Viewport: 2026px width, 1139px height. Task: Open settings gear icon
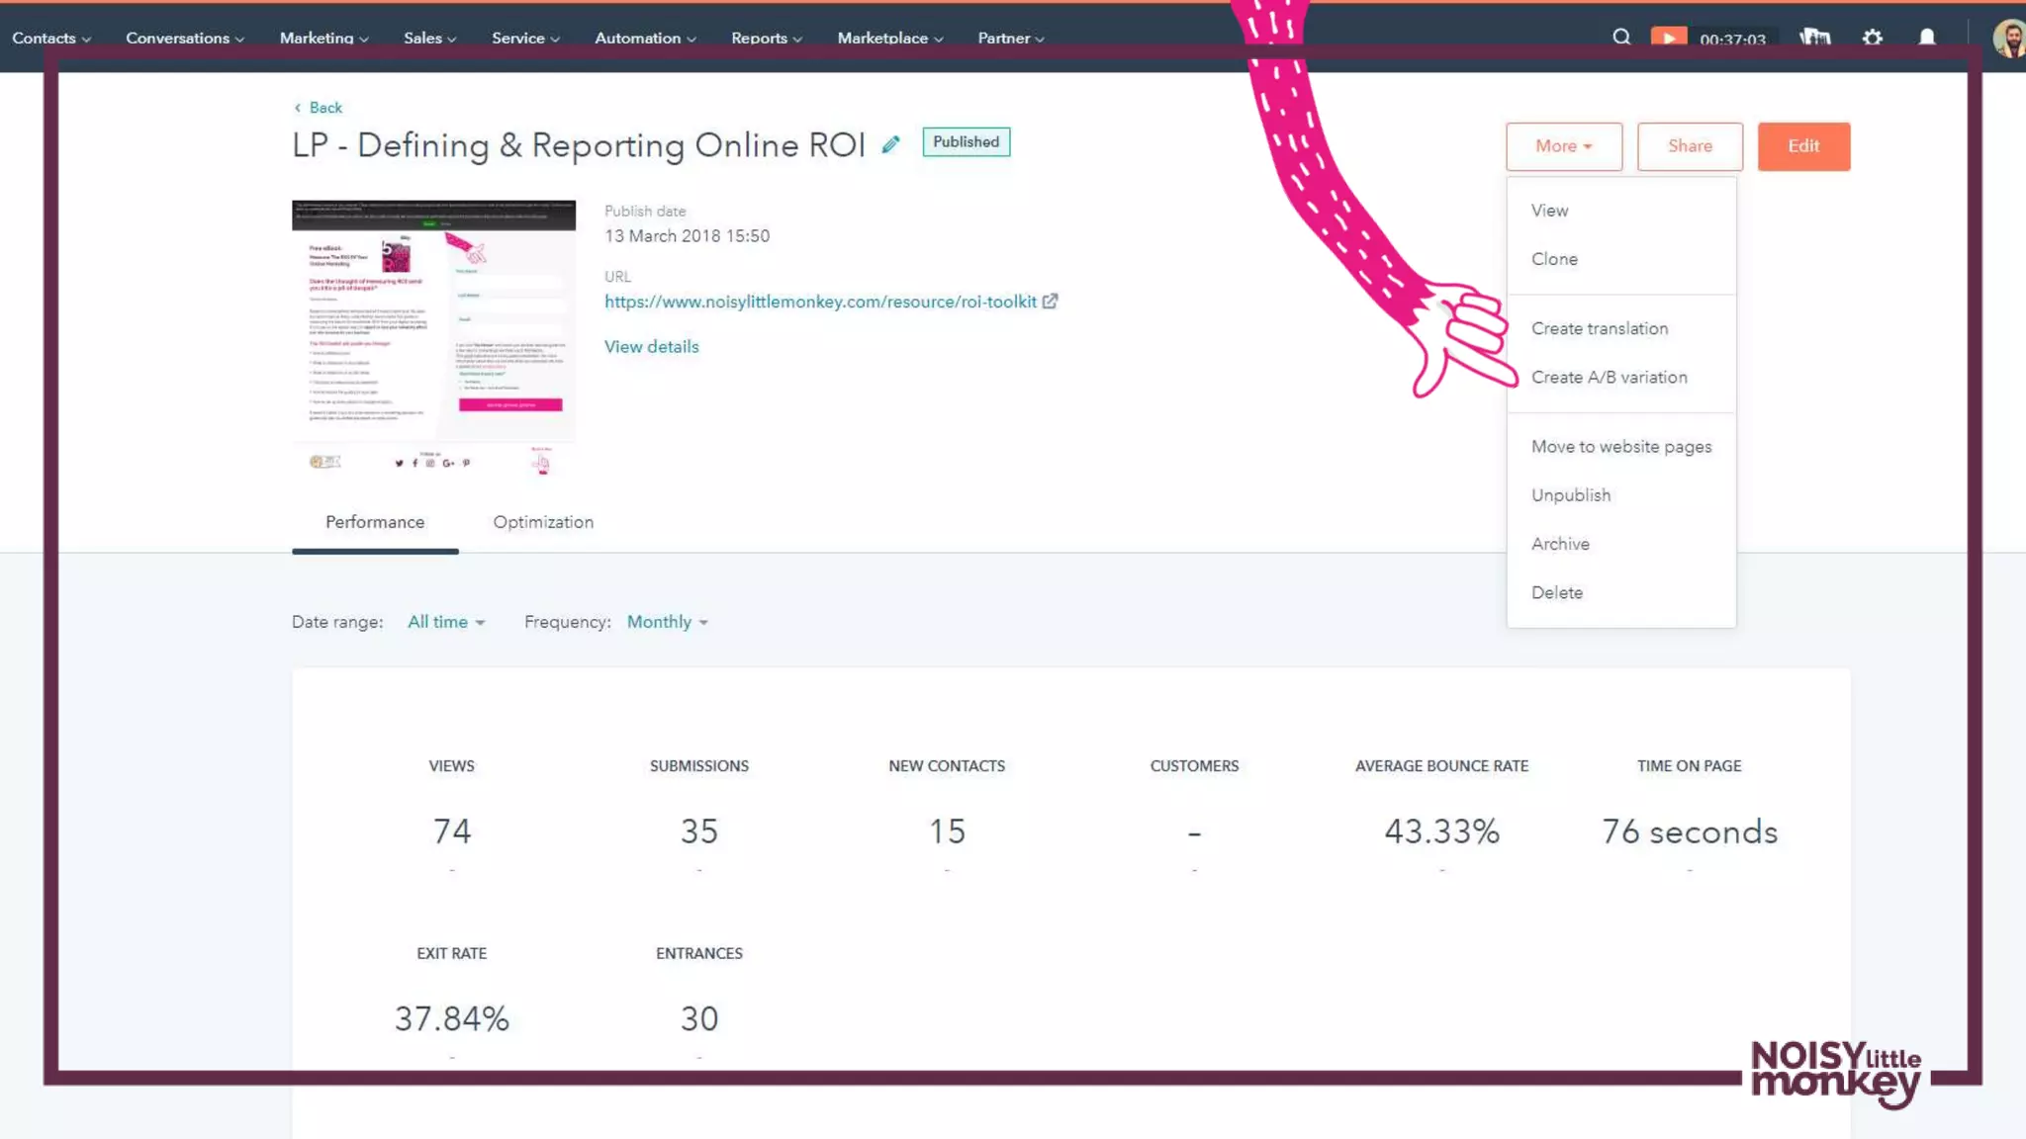(1872, 38)
